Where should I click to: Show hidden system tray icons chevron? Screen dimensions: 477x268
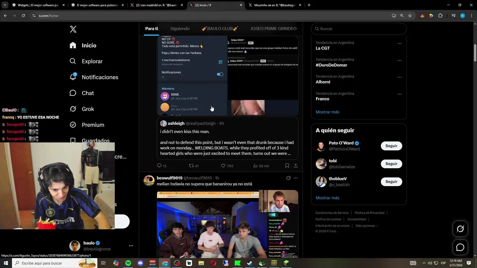coord(424,263)
